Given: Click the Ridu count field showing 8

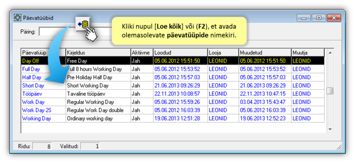Looking at the screenshot, I should pyautogui.click(x=42, y=146).
